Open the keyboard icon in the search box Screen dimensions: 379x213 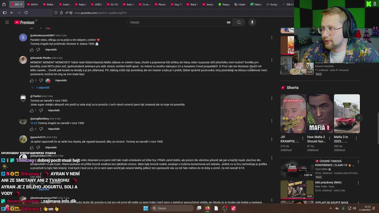(229, 22)
